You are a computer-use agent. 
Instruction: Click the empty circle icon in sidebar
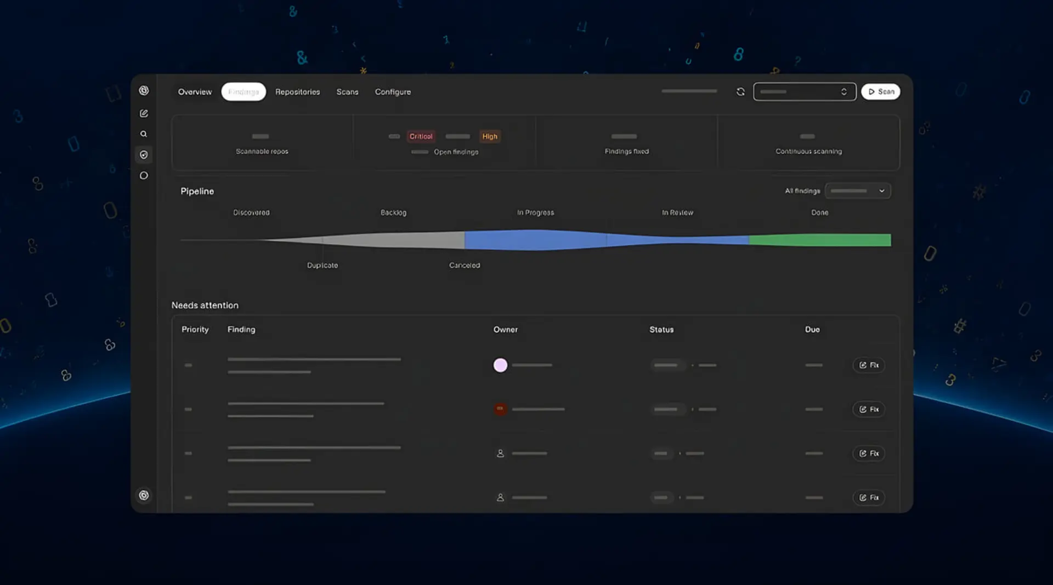144,176
